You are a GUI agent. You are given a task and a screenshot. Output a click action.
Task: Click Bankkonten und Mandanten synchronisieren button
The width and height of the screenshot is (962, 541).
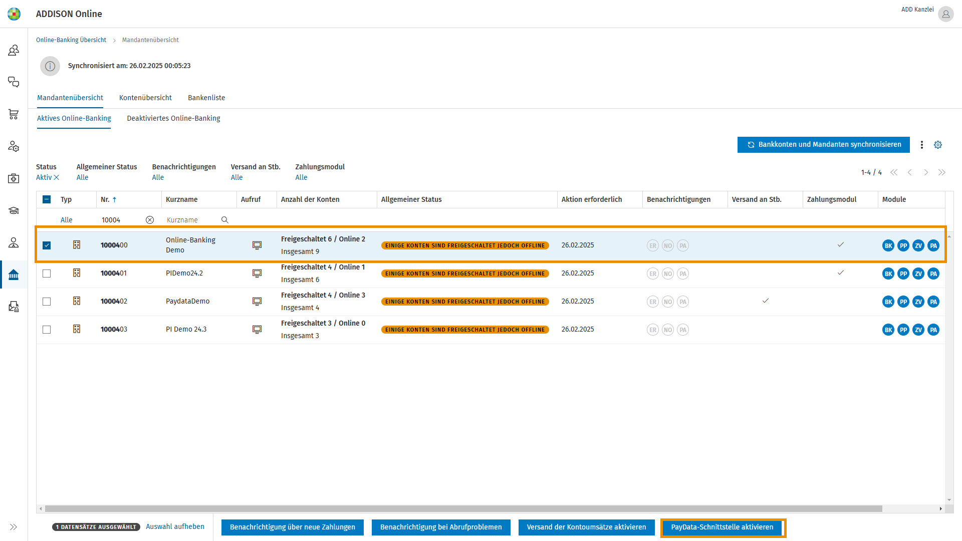(x=824, y=145)
